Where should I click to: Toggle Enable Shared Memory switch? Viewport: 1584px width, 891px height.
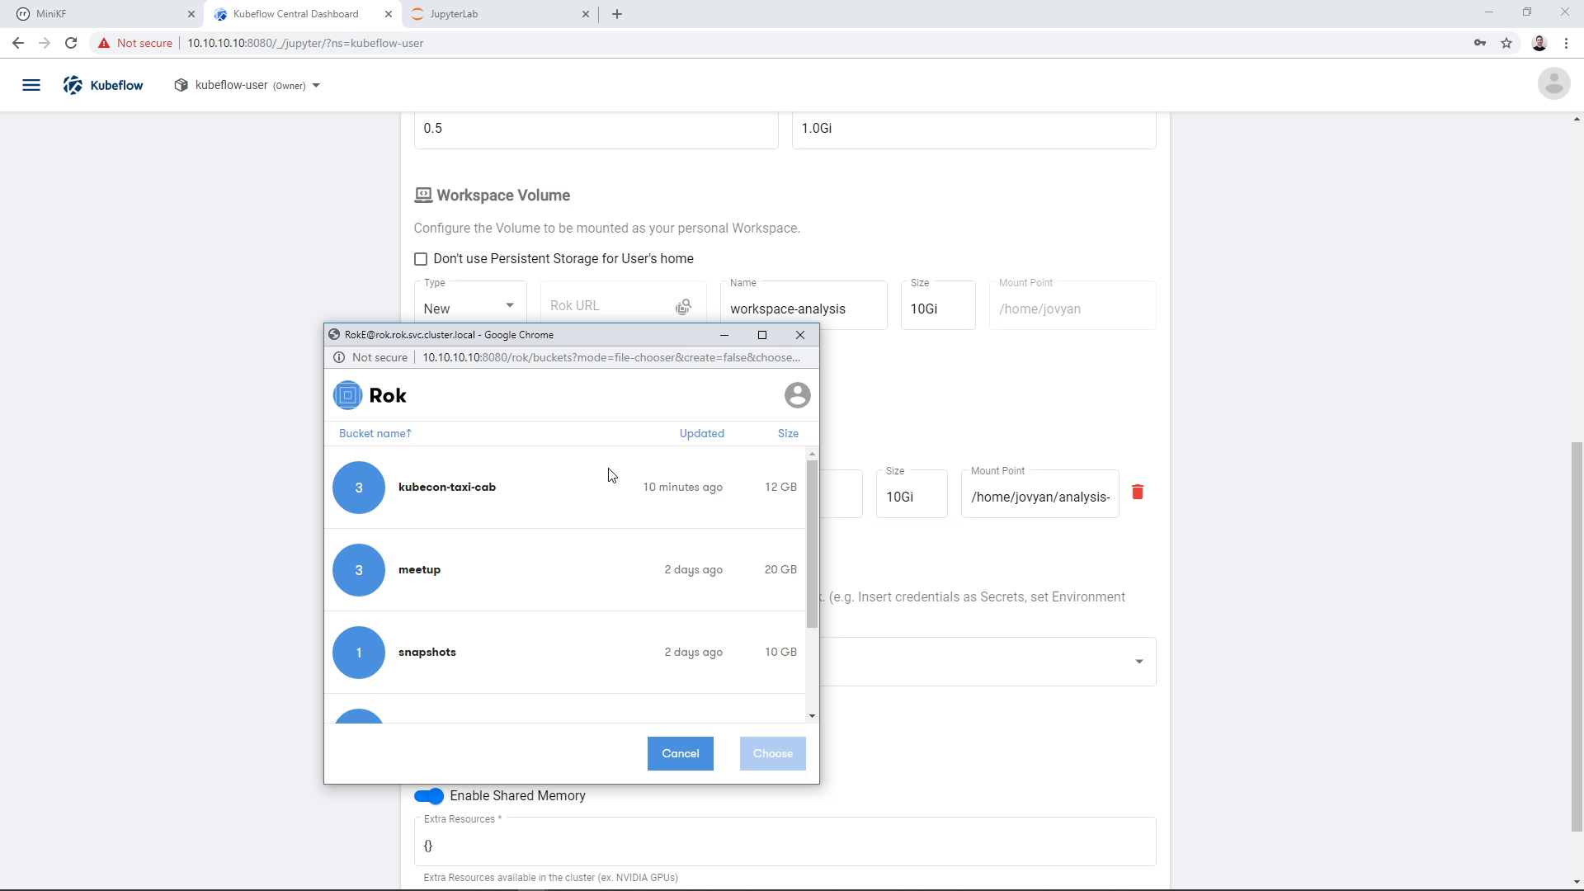[x=429, y=796]
